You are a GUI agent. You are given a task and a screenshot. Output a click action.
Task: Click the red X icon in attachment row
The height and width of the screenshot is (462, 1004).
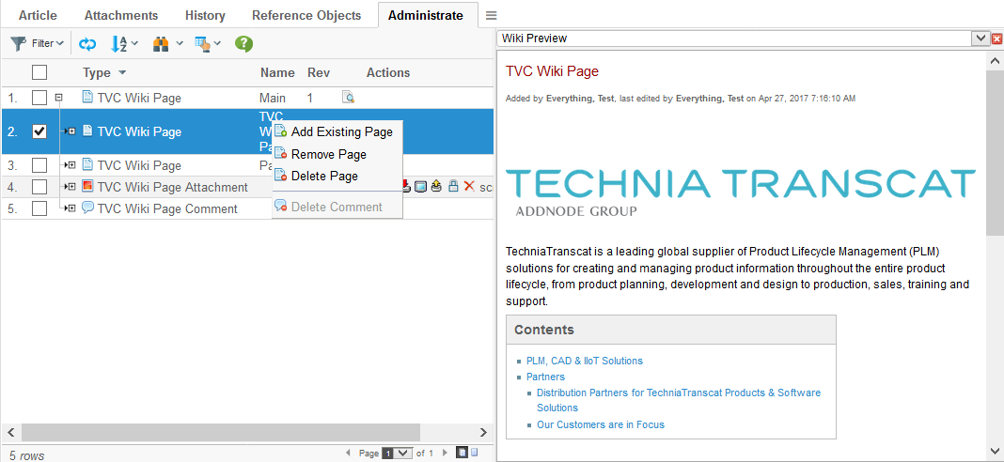(469, 187)
